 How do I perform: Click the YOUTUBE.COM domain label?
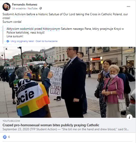(x=11, y=121)
